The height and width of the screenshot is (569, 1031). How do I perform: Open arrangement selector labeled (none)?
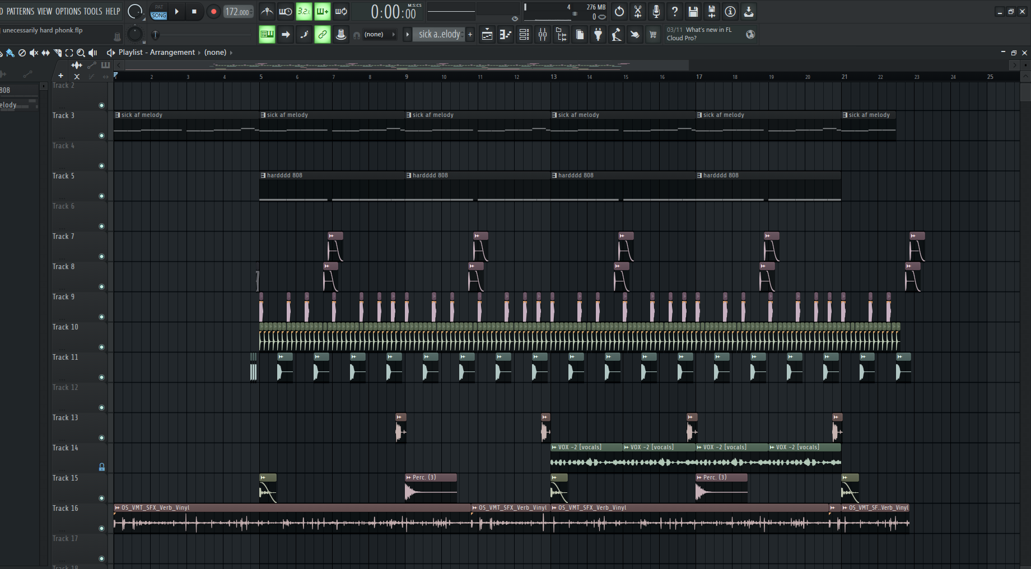point(216,53)
